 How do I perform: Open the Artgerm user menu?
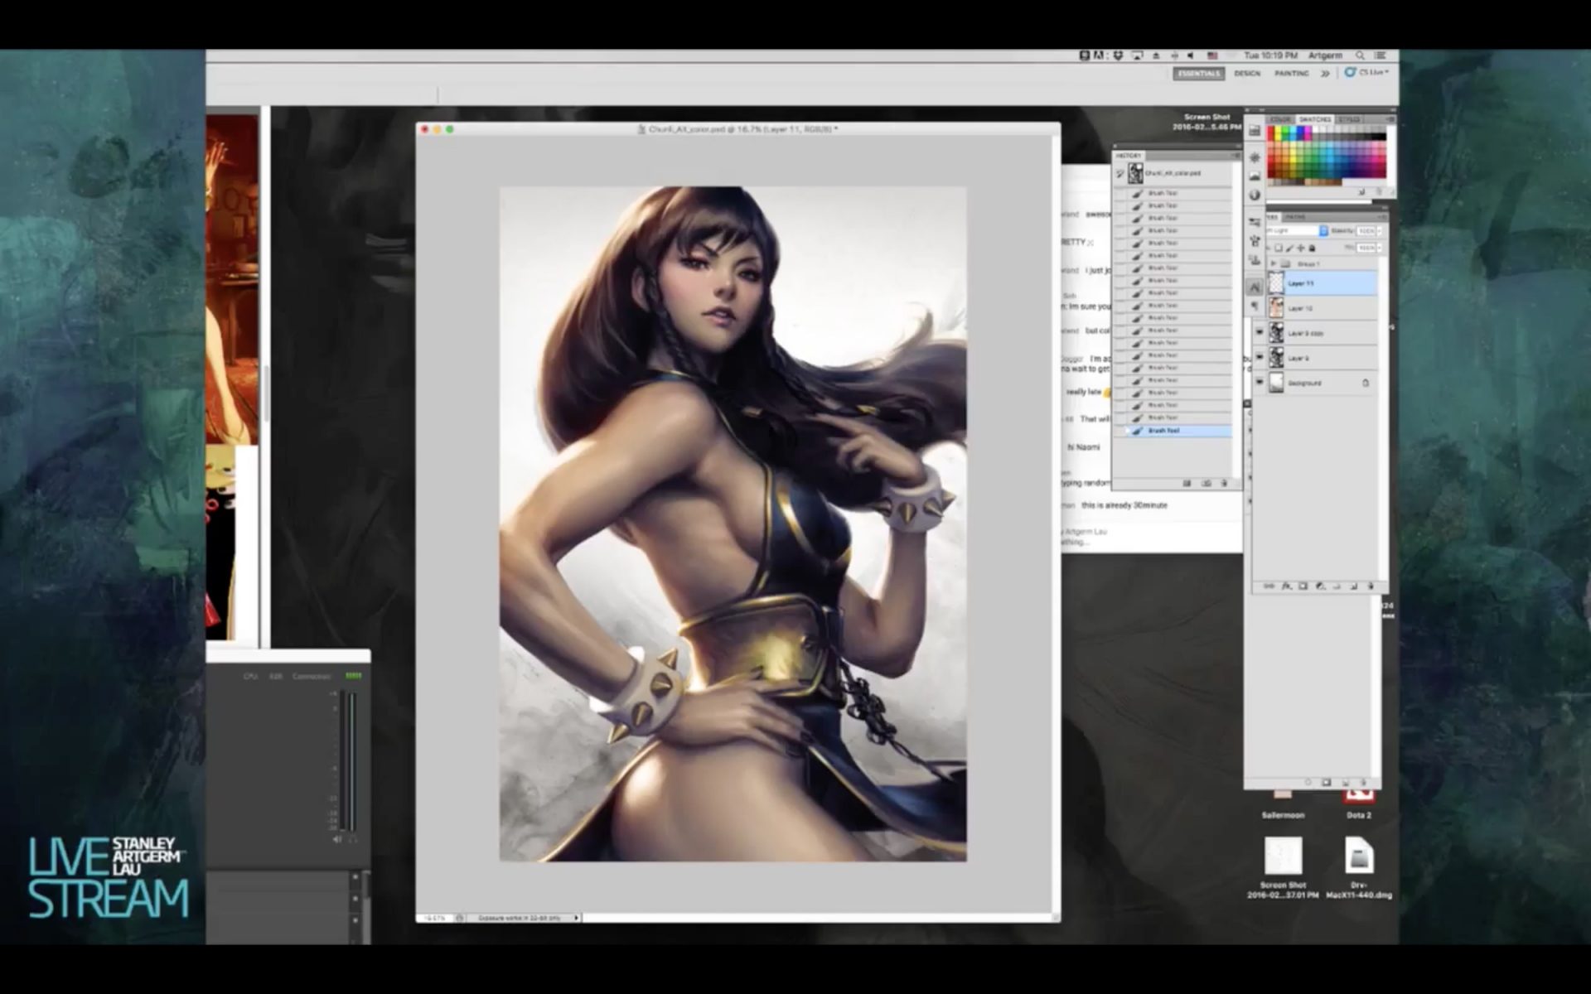(1326, 55)
